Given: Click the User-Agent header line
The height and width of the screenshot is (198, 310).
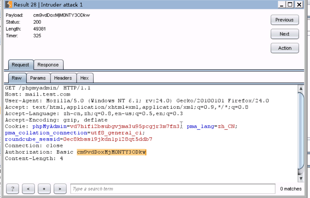Looking at the screenshot, I should click(x=137, y=101).
